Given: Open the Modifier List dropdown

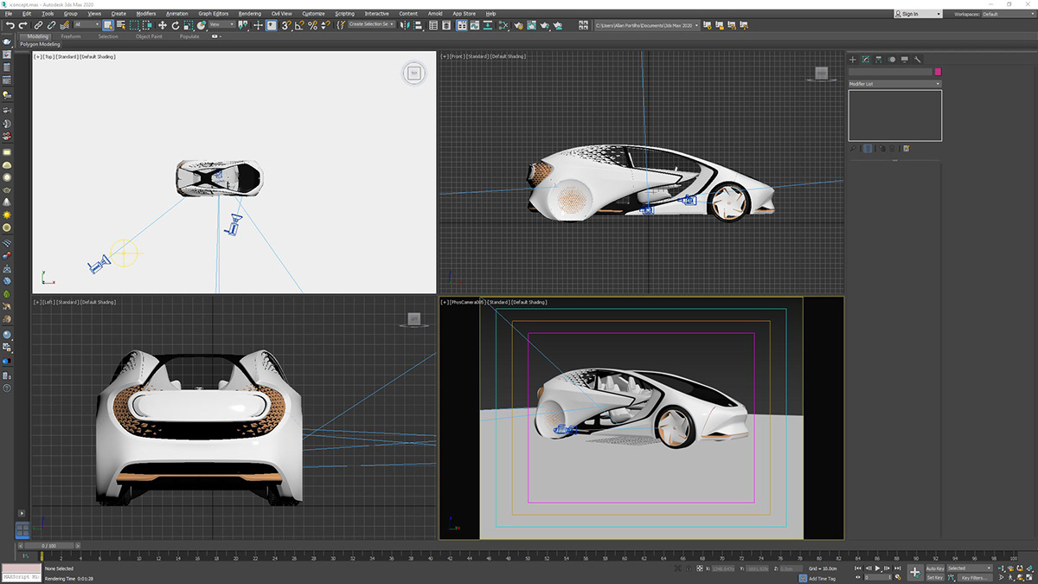Looking at the screenshot, I should click(x=895, y=84).
